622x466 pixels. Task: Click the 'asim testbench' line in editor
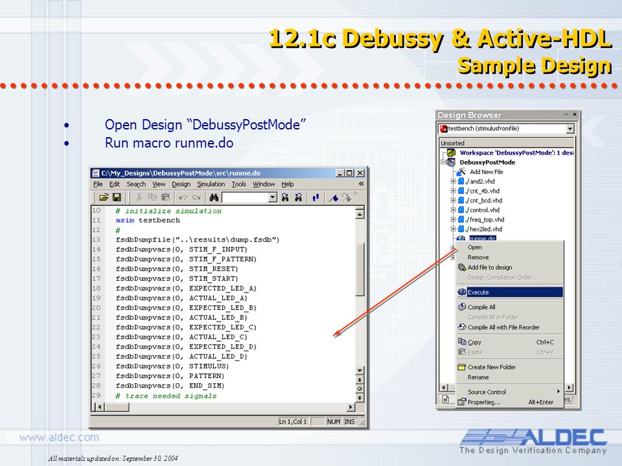(148, 220)
